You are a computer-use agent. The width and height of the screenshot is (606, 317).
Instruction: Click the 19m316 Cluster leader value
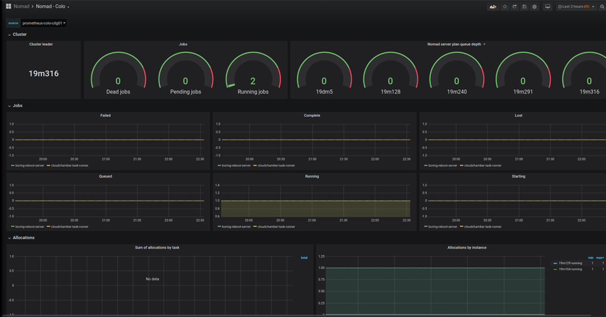(44, 73)
